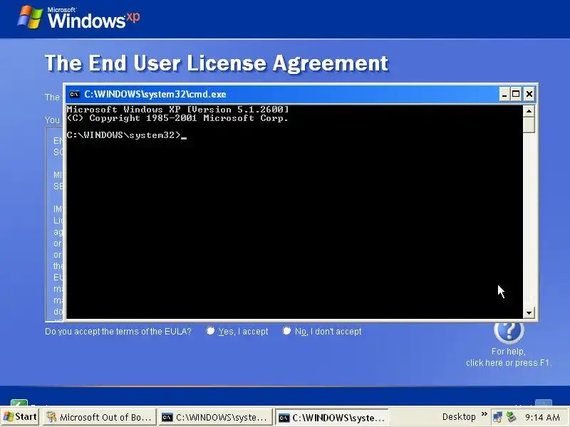Minimize the cmd.exe window
Screen dimensions: 570x427
[x=504, y=95]
